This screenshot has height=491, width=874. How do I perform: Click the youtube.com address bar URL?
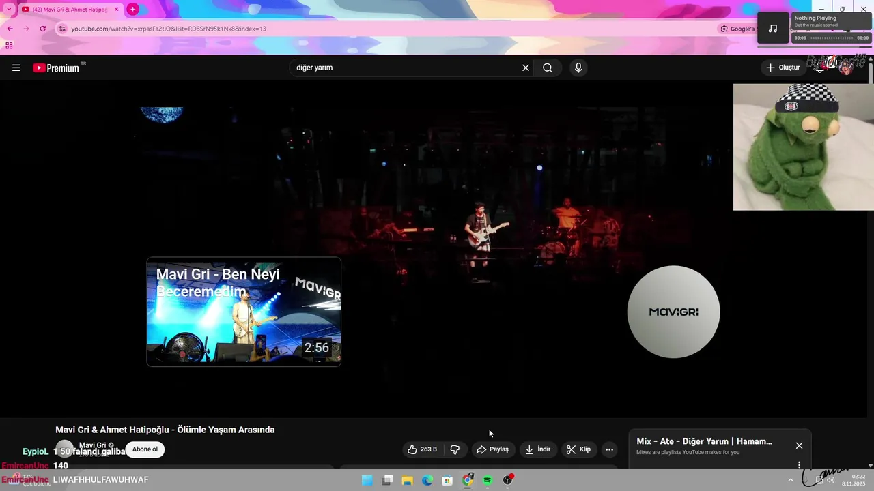pos(169,29)
